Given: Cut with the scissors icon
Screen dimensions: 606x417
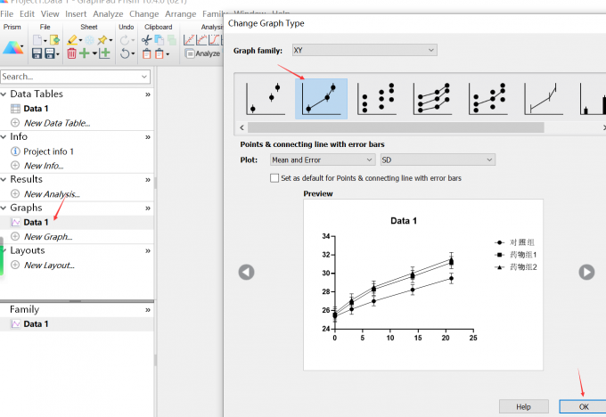Looking at the screenshot, I should [146, 40].
